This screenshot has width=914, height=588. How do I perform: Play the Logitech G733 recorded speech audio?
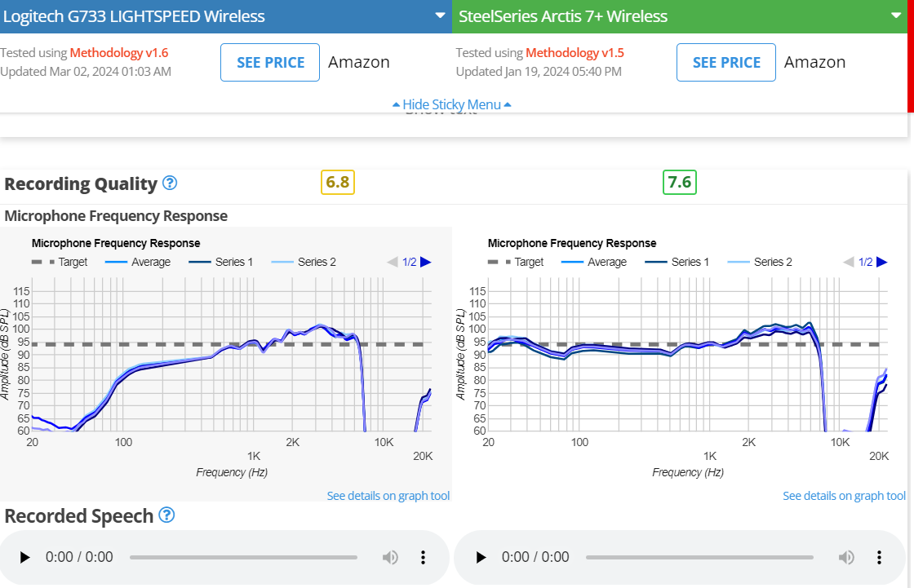pos(24,558)
